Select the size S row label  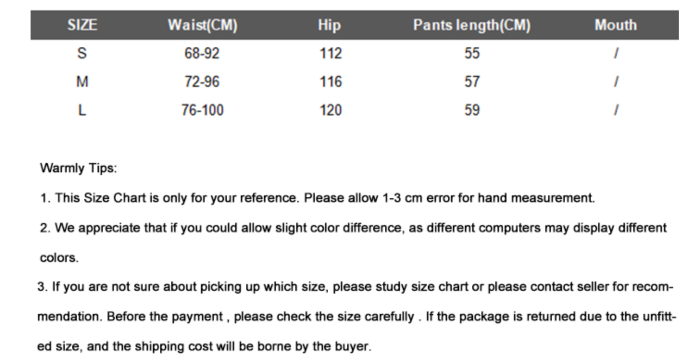coord(82,54)
